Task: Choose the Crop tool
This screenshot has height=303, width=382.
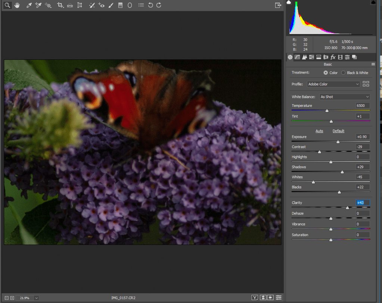Action: [60, 5]
